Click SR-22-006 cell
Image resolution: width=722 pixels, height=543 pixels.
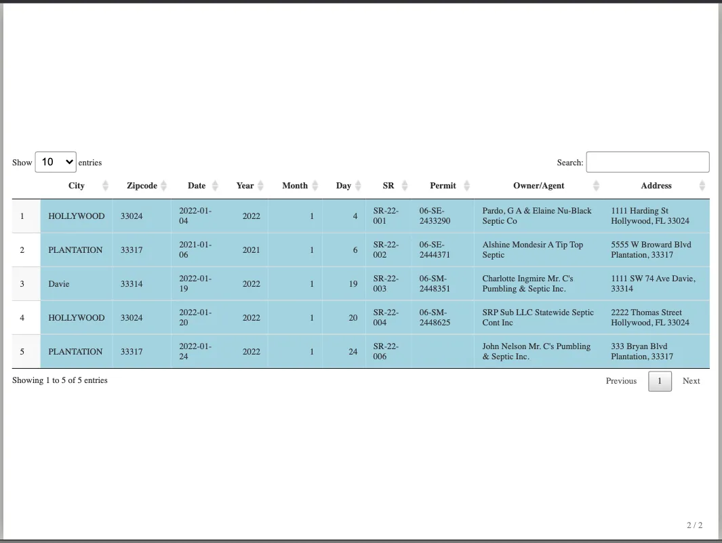click(388, 351)
